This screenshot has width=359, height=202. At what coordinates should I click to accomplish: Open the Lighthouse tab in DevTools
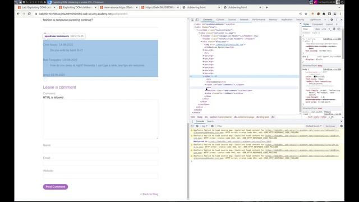[315, 20]
